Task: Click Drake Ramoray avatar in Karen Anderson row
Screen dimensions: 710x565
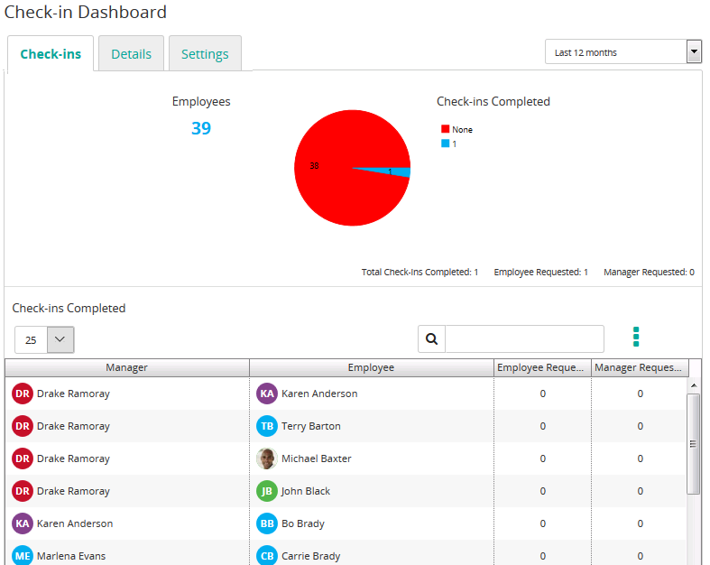Action: pos(23,394)
